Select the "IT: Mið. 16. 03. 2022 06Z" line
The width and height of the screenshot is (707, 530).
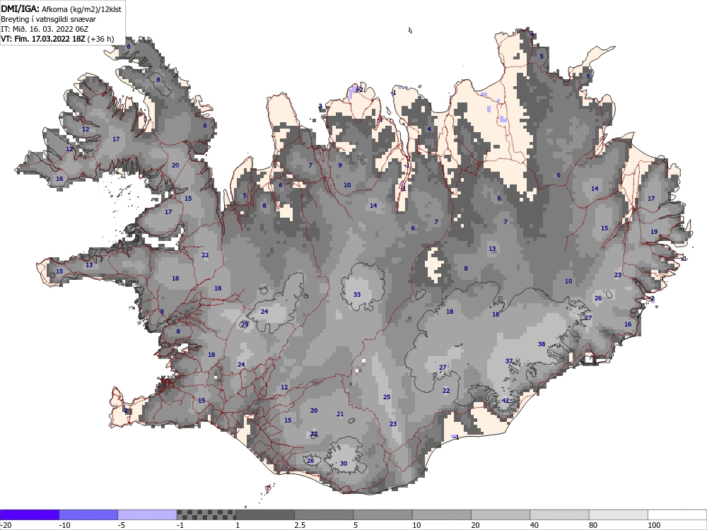pyautogui.click(x=45, y=29)
